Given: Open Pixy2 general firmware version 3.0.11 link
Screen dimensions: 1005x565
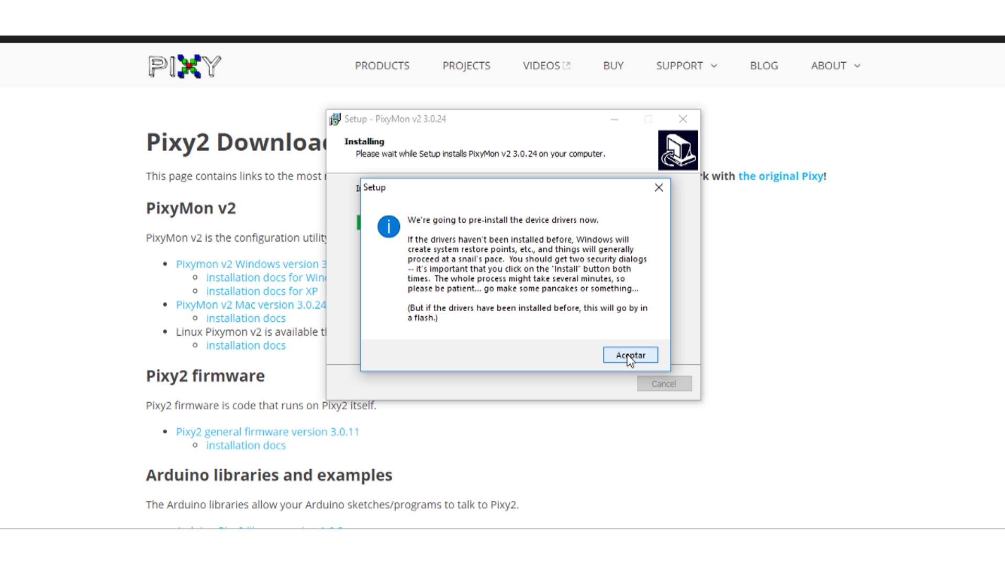Looking at the screenshot, I should (267, 432).
